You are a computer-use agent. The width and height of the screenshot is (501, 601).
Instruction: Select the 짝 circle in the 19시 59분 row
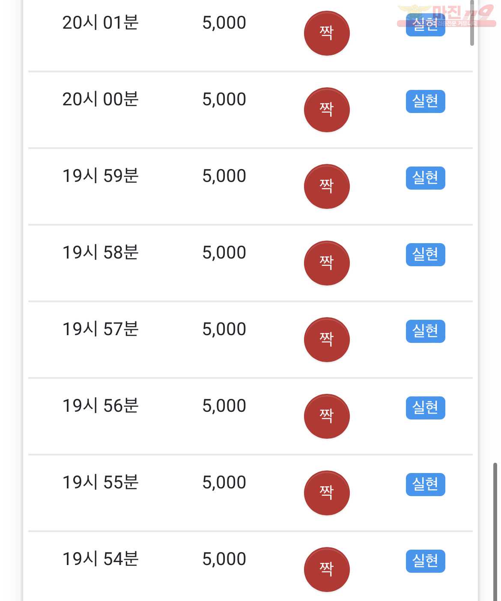(327, 187)
